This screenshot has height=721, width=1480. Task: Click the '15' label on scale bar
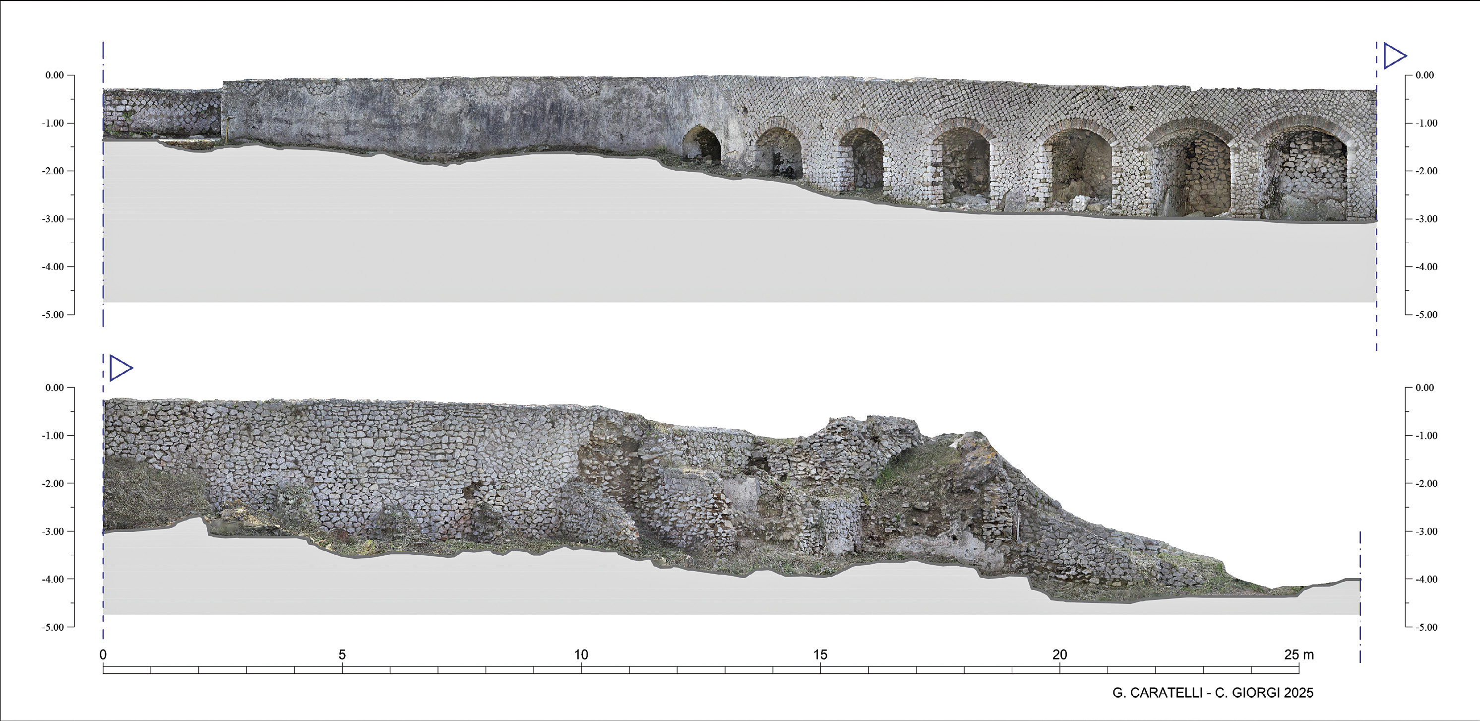820,655
